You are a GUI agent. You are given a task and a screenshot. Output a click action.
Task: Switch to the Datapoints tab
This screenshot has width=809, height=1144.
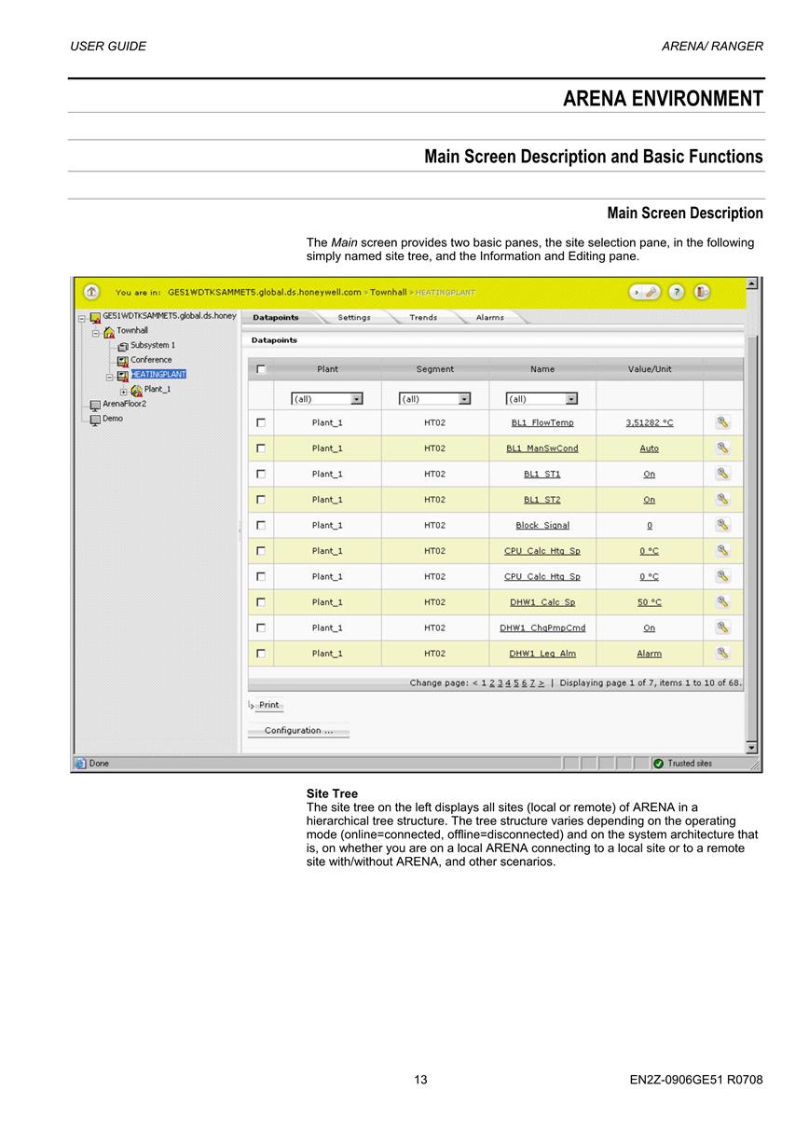click(x=276, y=317)
